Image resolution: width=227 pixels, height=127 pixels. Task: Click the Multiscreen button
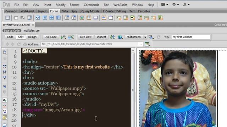pyautogui.click(x=134, y=37)
